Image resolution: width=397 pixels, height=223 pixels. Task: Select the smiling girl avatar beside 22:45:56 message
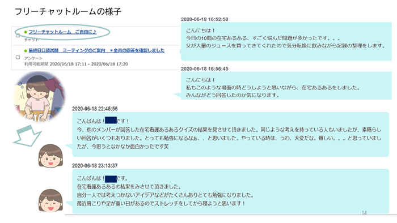click(50, 156)
